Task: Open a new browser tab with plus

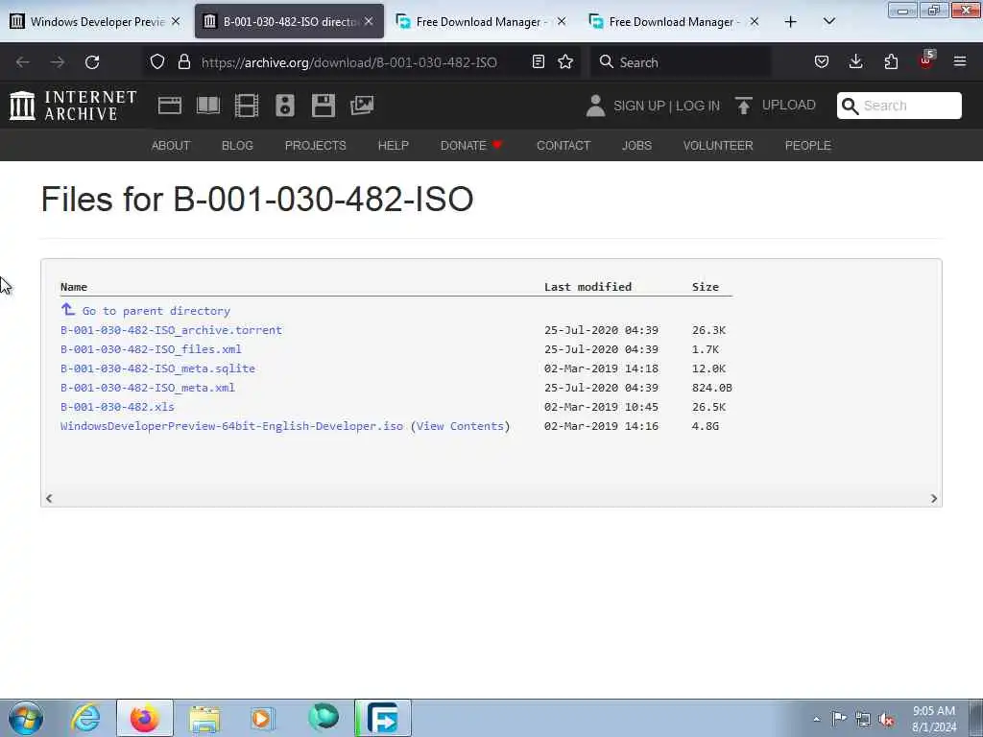Action: (x=791, y=22)
